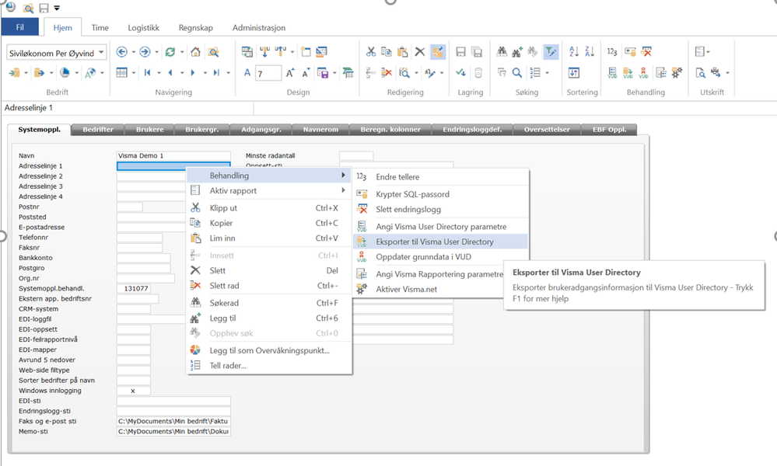Click the Save all icon in Lagring
The width and height of the screenshot is (777, 466).
tap(477, 51)
